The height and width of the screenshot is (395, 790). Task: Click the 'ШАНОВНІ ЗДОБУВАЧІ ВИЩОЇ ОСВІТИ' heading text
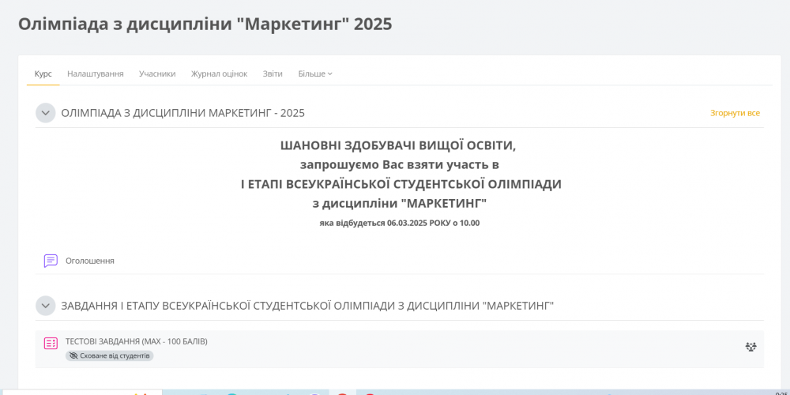(400, 145)
